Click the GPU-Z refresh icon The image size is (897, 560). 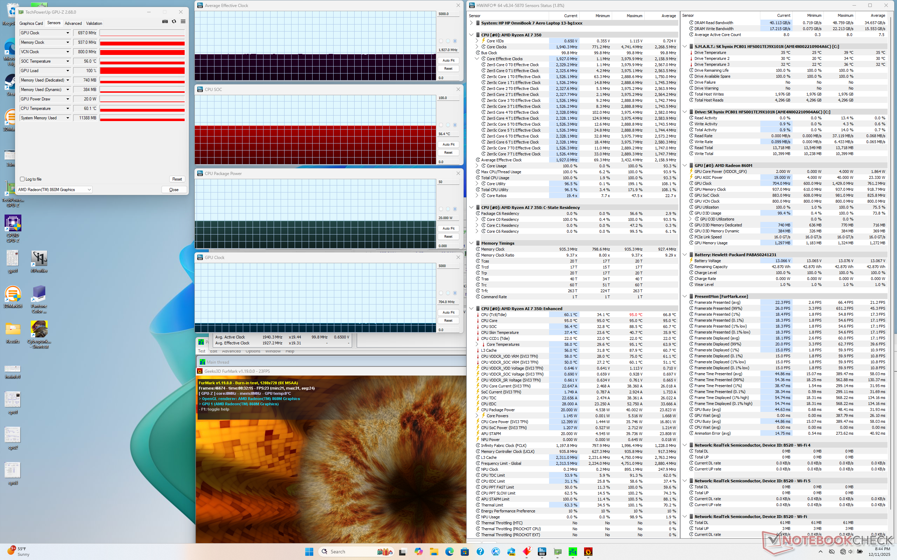[174, 21]
